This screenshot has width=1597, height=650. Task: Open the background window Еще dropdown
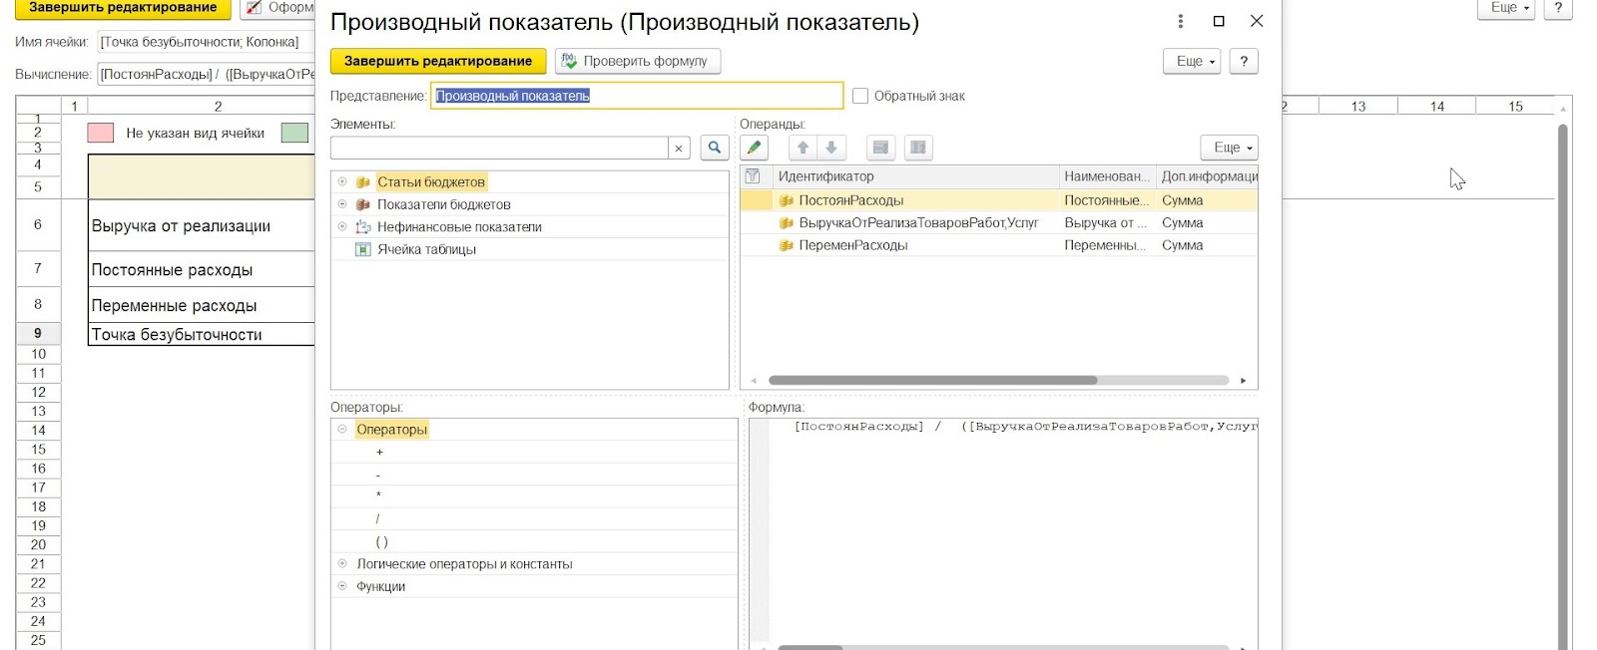(x=1506, y=8)
